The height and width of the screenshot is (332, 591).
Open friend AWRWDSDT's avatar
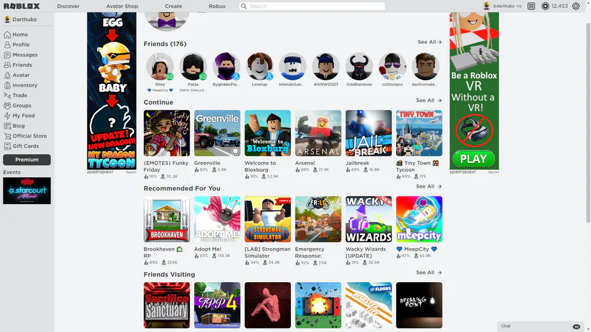pyautogui.click(x=326, y=67)
